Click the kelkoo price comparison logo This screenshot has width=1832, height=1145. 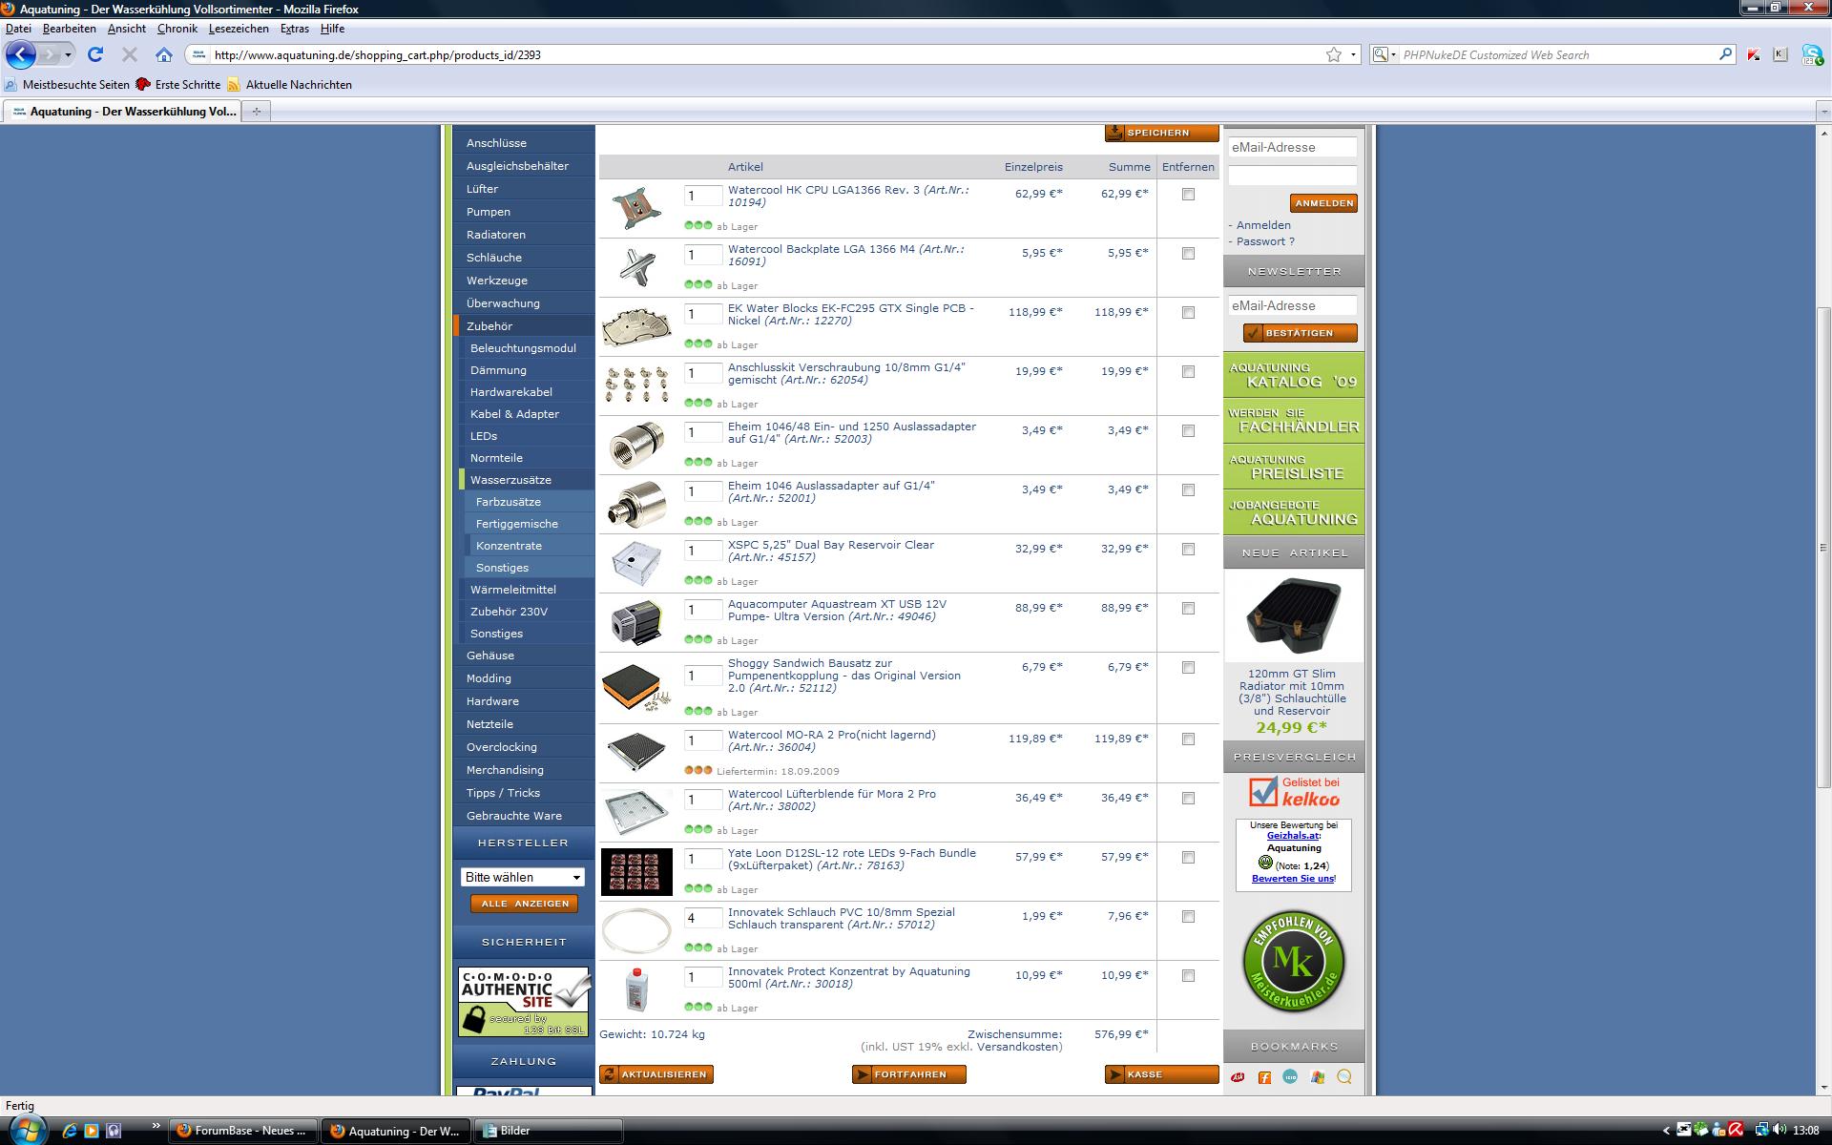[1294, 792]
